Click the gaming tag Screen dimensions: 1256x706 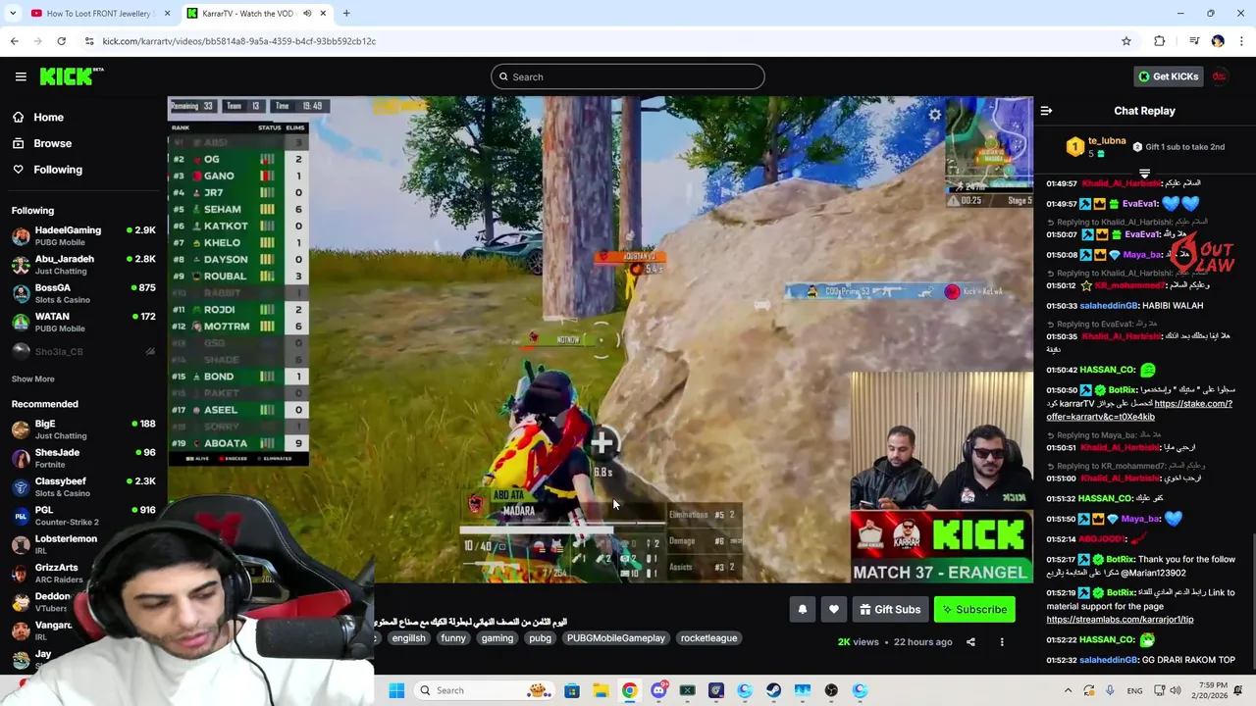click(497, 638)
